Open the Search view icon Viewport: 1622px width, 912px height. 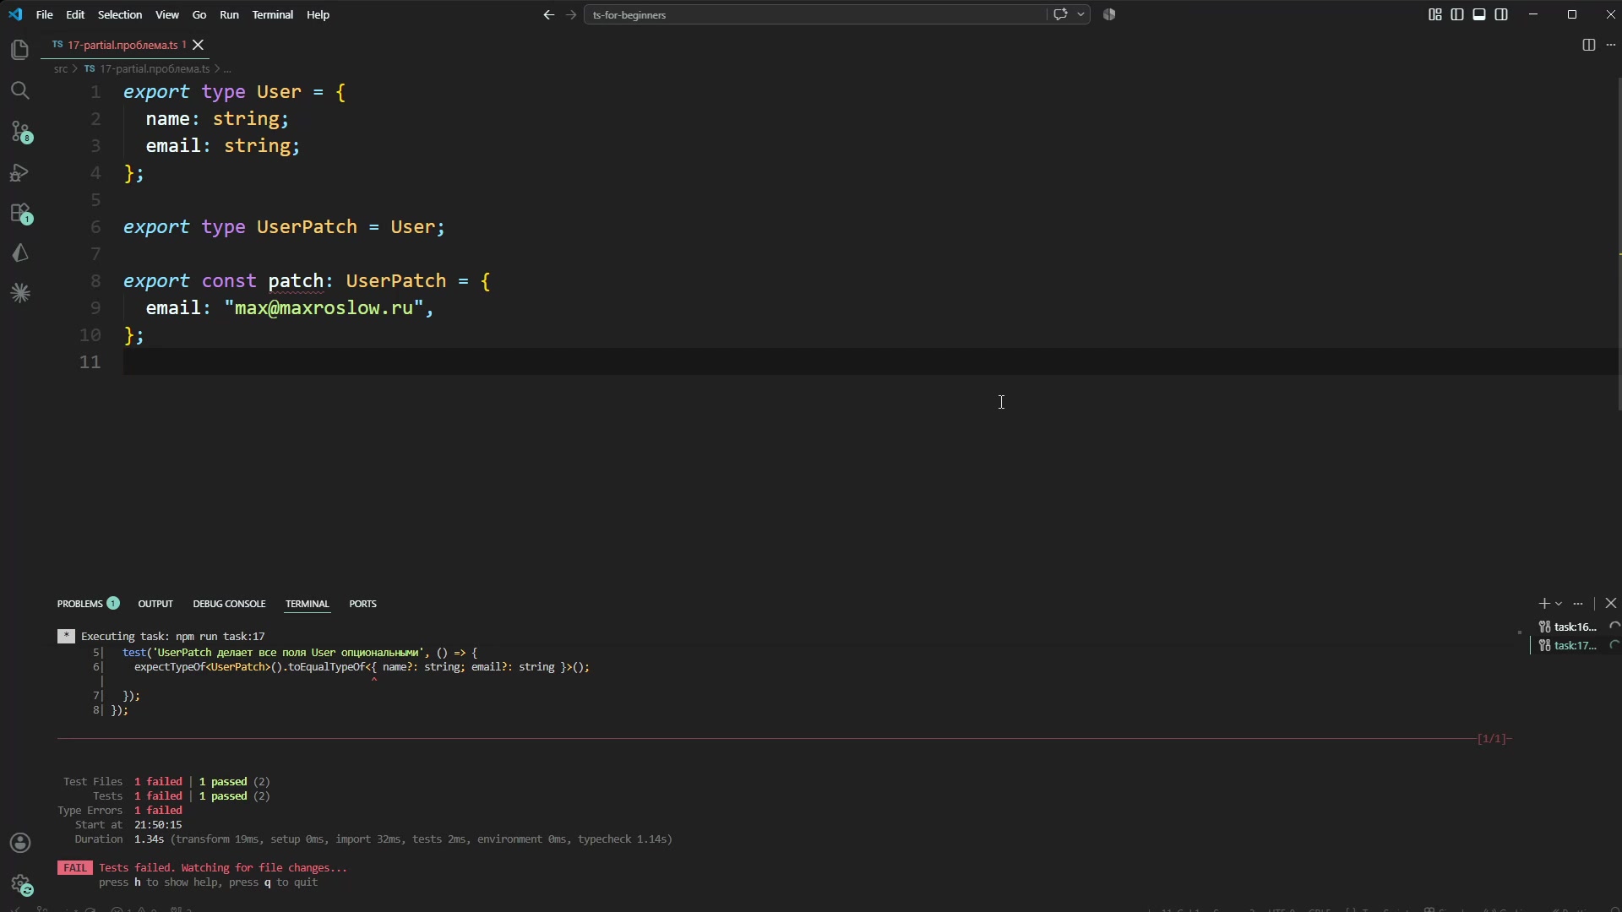(x=20, y=90)
